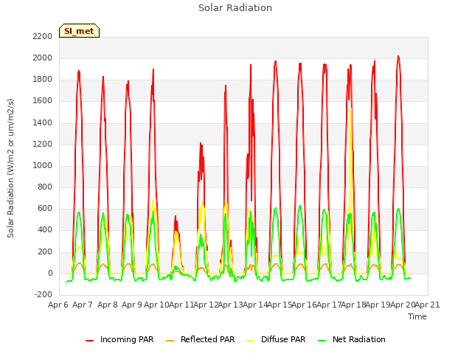Image resolution: width=472 pixels, height=354 pixels.
Task: Click the 600 y-axis tick label
Action: click(45, 208)
